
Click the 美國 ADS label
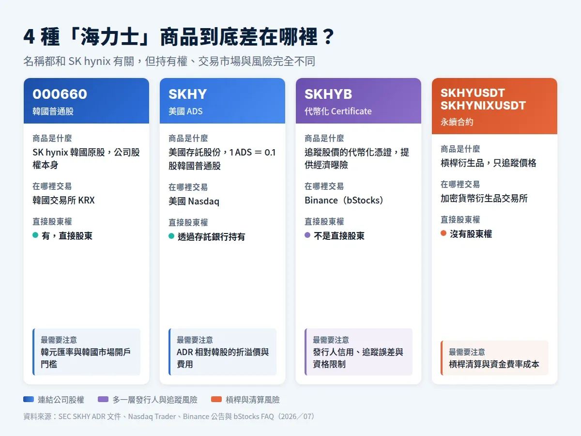[185, 111]
